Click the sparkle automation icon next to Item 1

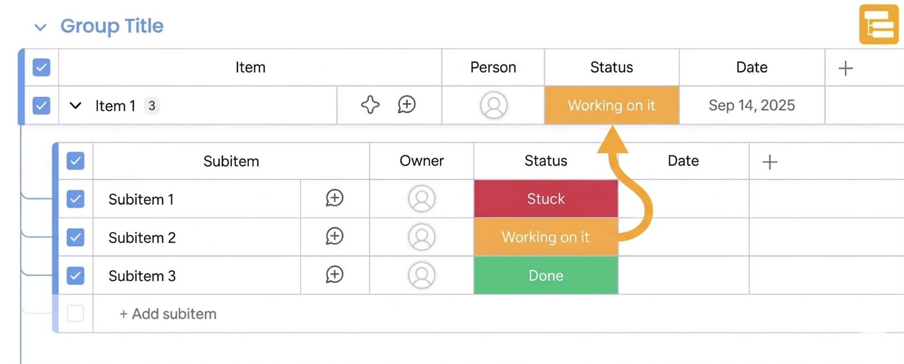tap(370, 105)
